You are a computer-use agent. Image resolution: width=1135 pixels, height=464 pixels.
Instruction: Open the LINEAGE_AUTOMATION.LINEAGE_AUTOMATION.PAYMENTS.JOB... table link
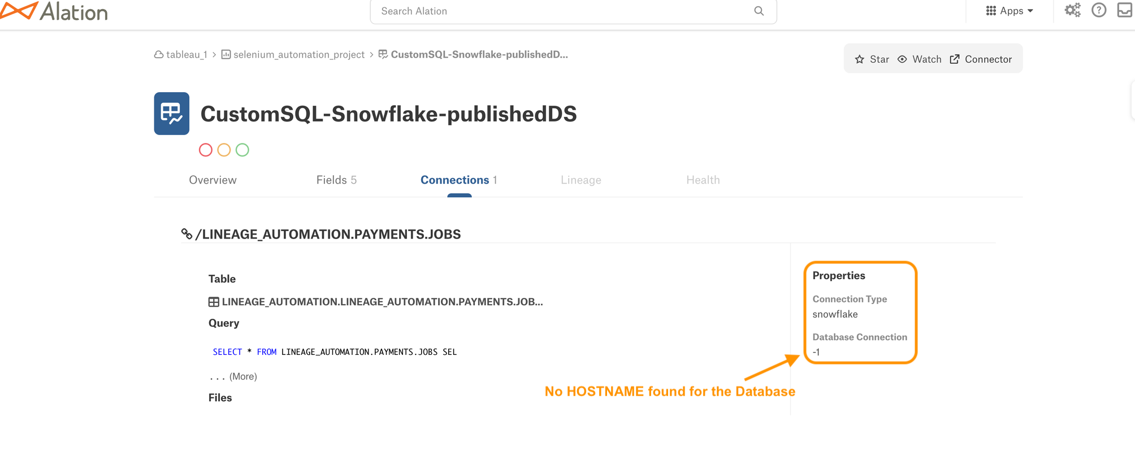[382, 302]
